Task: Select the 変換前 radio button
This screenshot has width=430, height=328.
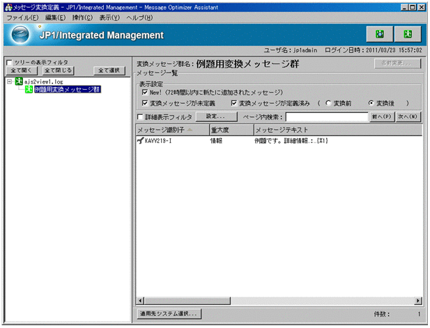Action: pos(328,102)
